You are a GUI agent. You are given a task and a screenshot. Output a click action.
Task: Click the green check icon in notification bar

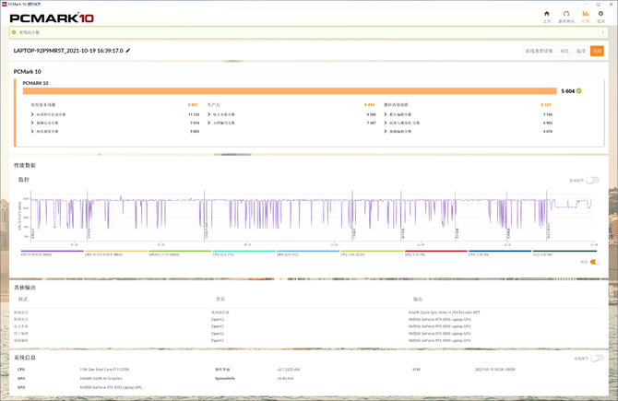coord(14,32)
